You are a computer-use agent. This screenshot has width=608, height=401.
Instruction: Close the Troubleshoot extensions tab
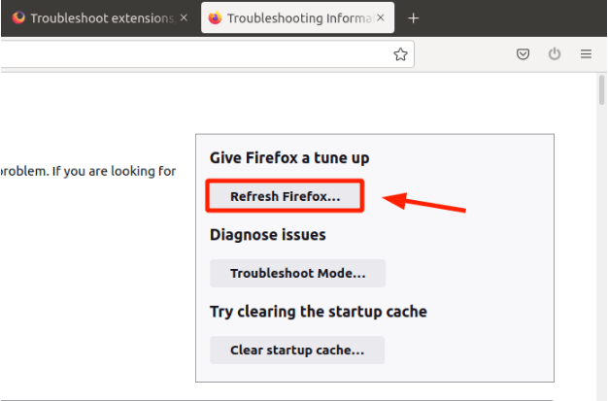184,18
